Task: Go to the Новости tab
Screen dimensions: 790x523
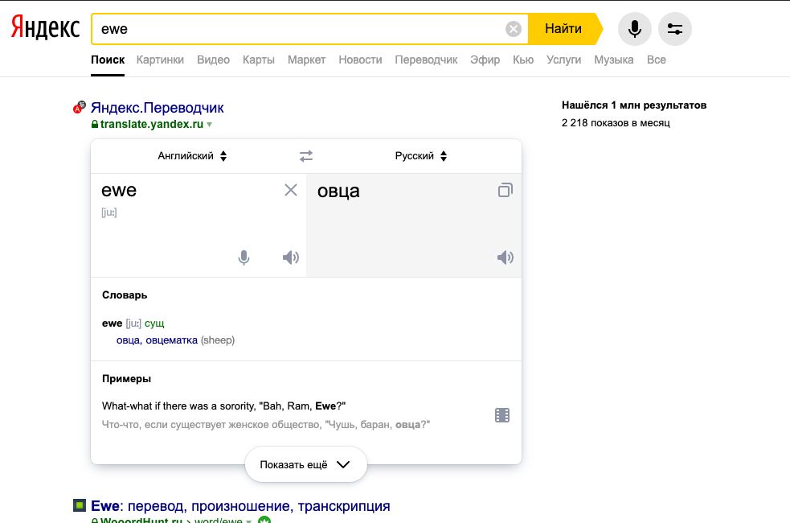Action: [360, 60]
